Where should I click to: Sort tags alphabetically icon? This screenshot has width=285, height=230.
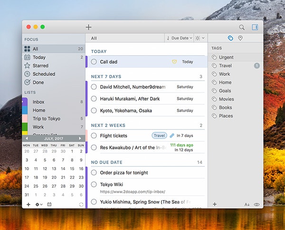(247, 204)
